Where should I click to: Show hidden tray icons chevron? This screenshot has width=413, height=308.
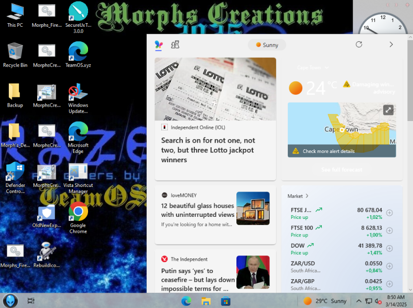coord(359,301)
